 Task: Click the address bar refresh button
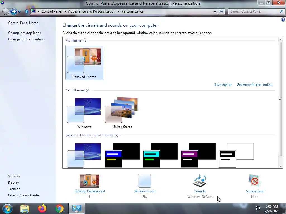click(221, 11)
